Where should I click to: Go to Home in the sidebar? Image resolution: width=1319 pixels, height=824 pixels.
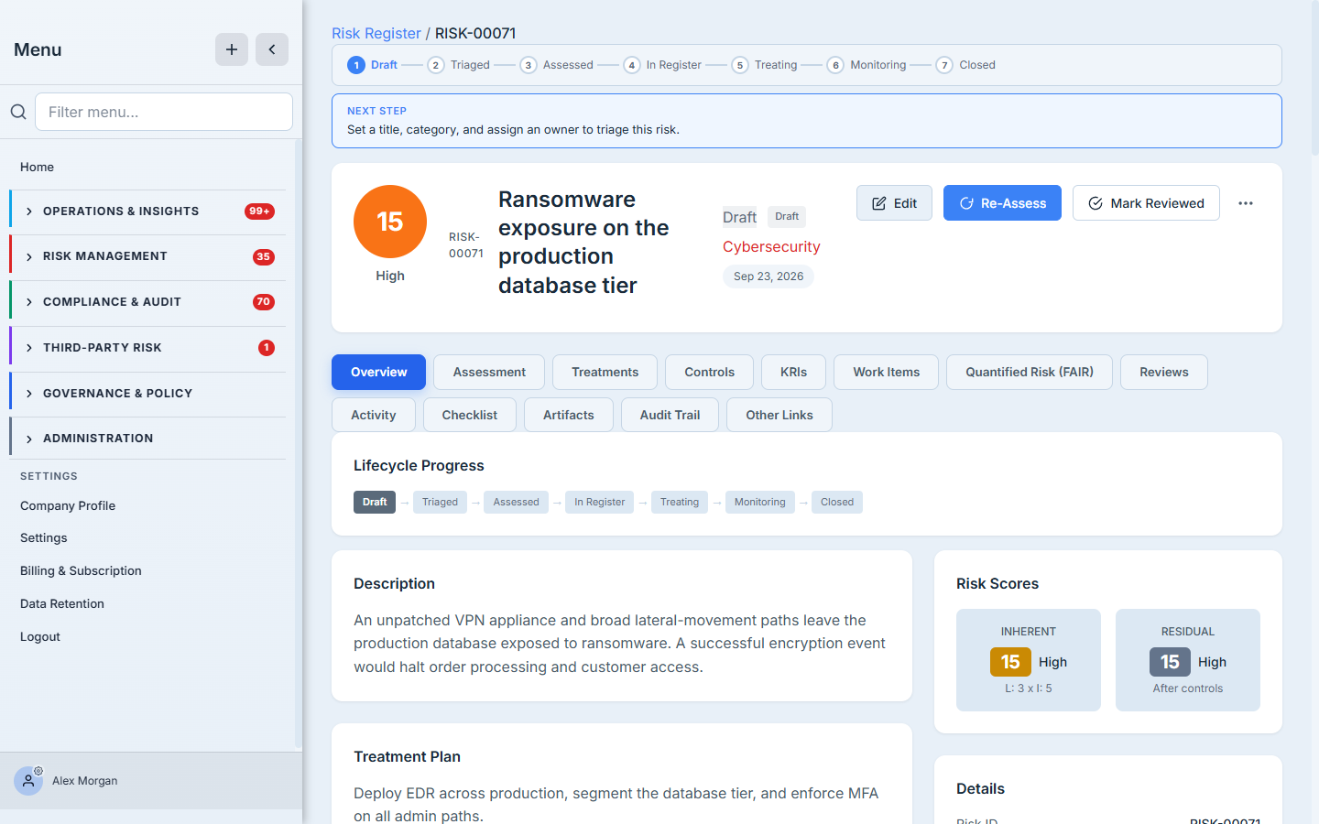pos(37,167)
